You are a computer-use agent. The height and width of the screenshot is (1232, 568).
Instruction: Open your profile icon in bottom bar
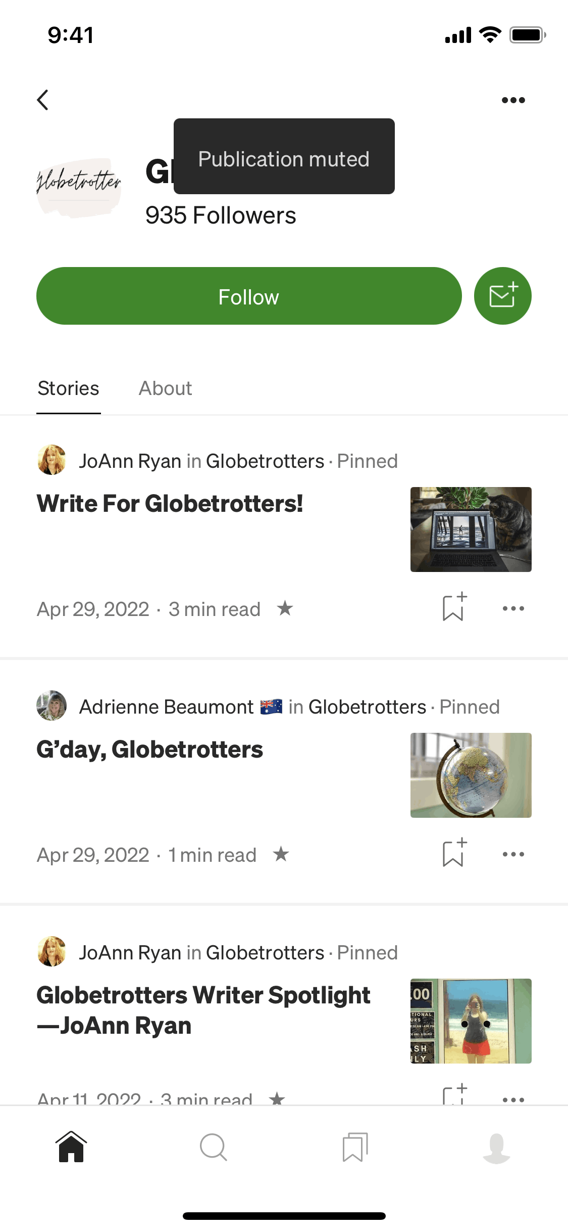pyautogui.click(x=497, y=1147)
